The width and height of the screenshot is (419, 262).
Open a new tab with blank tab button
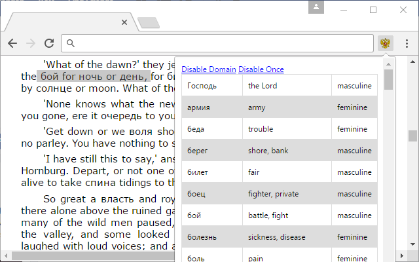(149, 23)
